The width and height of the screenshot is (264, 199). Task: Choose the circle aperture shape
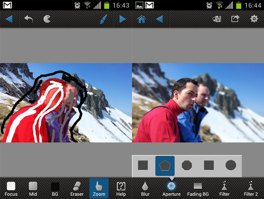tap(231, 165)
